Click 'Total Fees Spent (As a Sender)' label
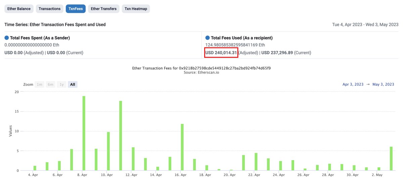 point(40,38)
